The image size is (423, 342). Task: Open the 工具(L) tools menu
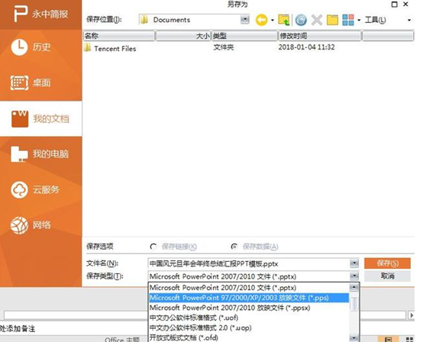coord(375,20)
